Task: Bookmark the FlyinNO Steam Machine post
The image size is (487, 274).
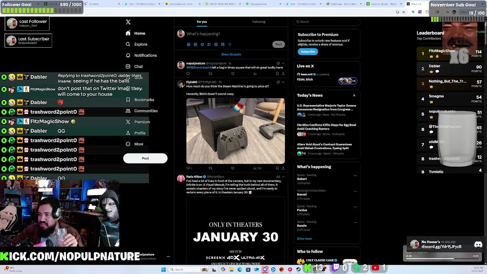Action: tap(277, 168)
